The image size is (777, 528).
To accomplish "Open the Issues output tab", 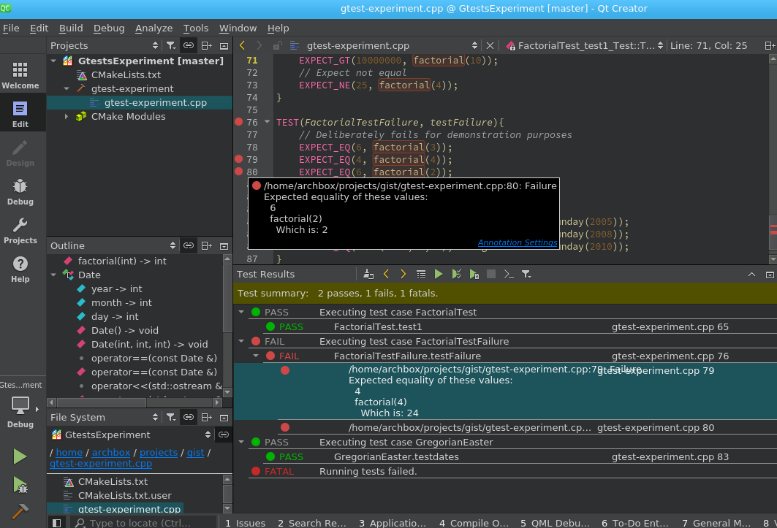I will click(246, 523).
